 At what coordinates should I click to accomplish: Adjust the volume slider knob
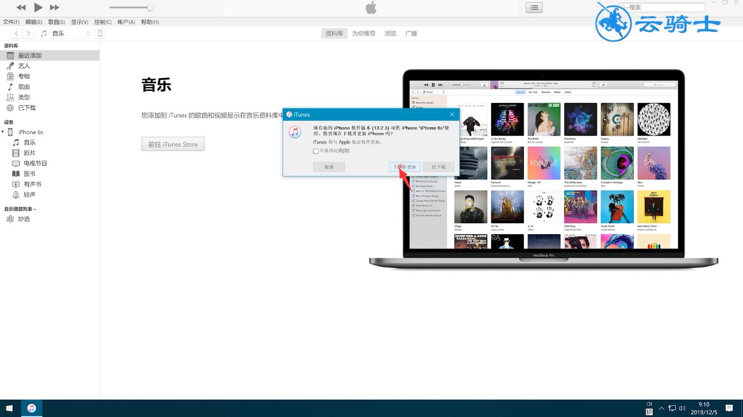[150, 8]
